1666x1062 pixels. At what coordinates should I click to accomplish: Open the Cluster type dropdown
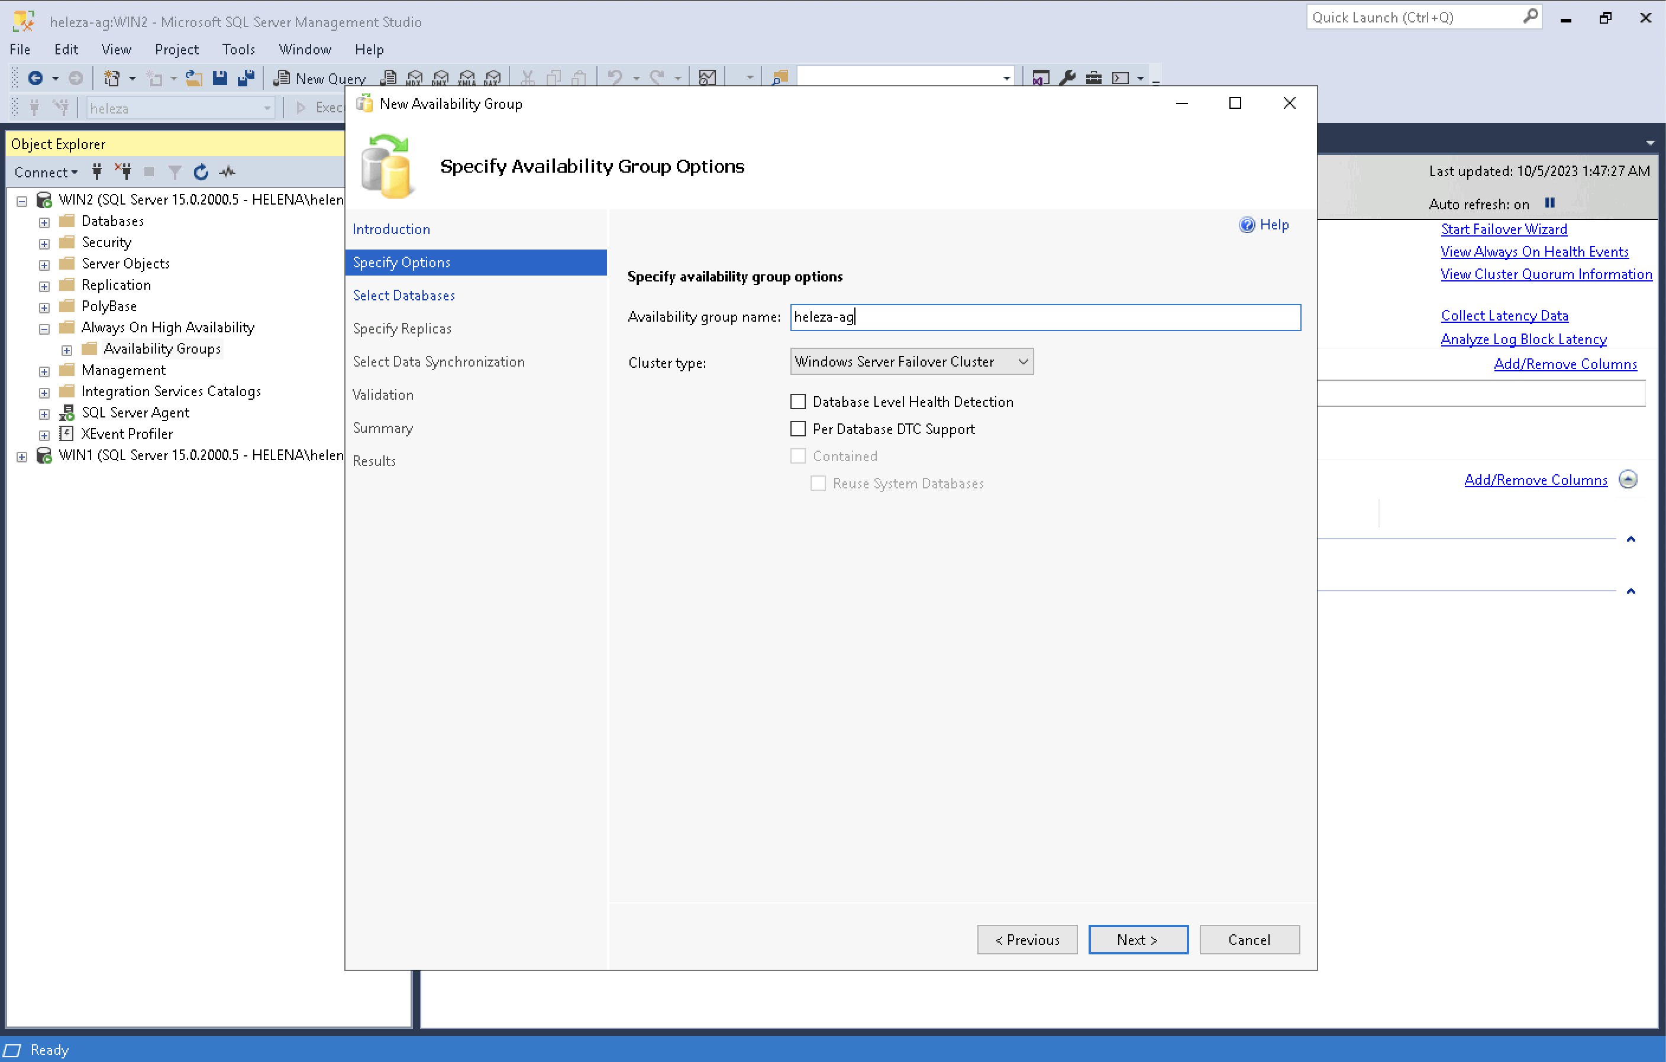tap(911, 362)
